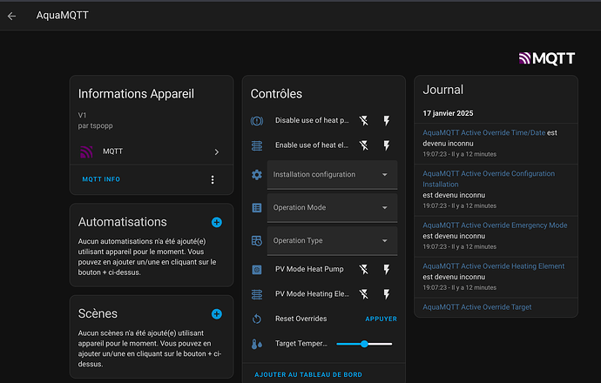This screenshot has height=383, width=601.
Task: Click the Target Temperature slider
Action: coord(364,344)
